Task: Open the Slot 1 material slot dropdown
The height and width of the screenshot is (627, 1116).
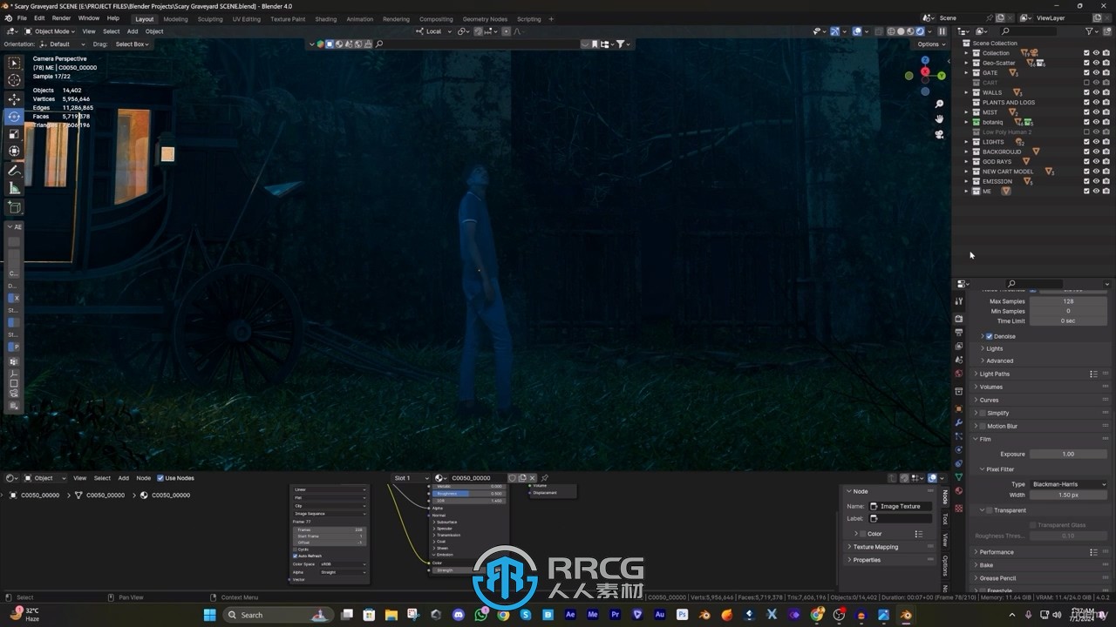Action: click(411, 478)
